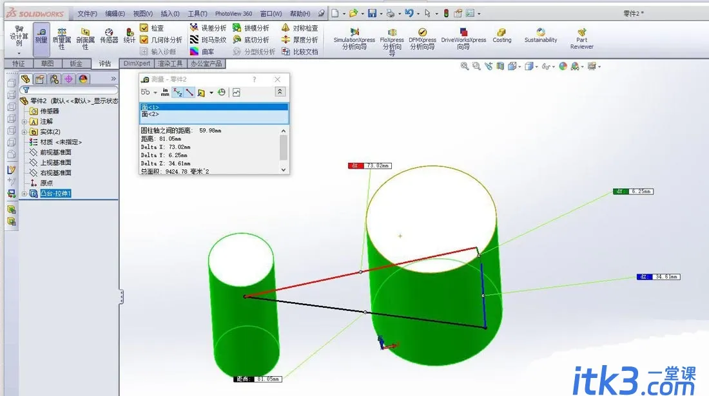Click the Save icon in quick toolbar

coord(372,14)
